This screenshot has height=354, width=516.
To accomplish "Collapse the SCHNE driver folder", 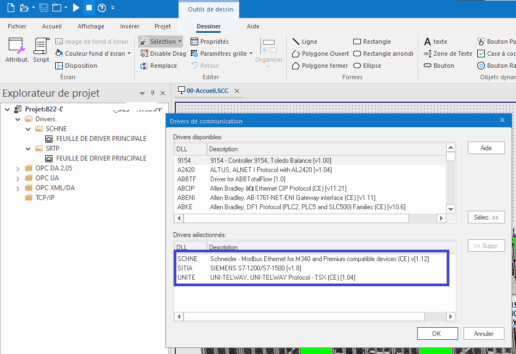I will (28, 129).
